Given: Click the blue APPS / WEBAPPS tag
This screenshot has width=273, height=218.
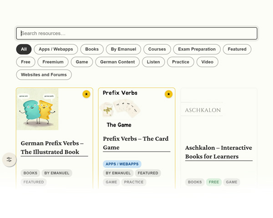Looking at the screenshot, I should [x=122, y=164].
